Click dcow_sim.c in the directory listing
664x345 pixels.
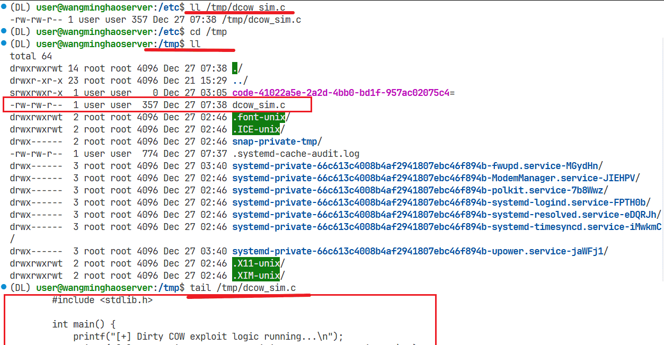click(x=259, y=105)
